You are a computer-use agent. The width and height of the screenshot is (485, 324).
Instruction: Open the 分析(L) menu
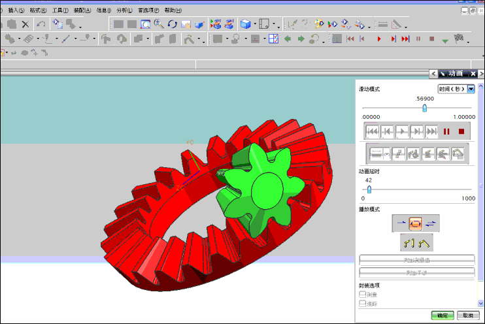[124, 10]
